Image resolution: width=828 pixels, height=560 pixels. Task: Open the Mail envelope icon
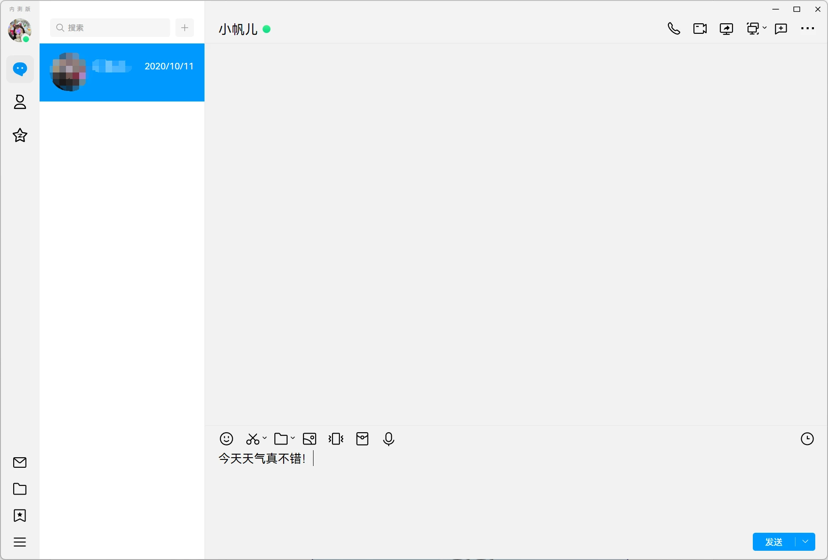(x=20, y=462)
